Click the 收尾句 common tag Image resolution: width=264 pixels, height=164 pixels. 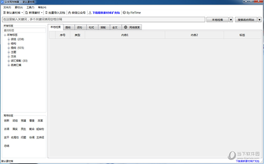pyautogui.click(x=15, y=138)
